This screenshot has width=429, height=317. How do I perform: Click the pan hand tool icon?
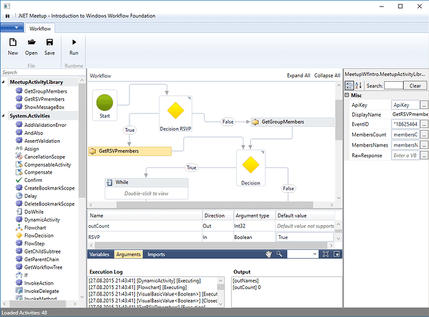pos(268,254)
